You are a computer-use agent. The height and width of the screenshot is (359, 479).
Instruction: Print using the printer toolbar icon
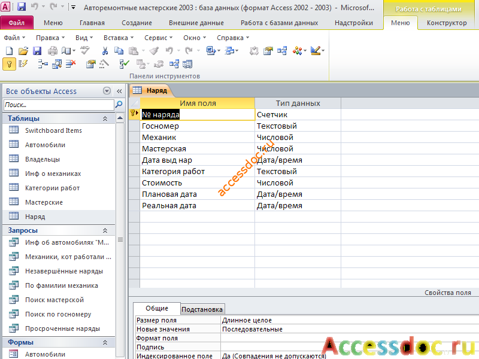coord(53,51)
